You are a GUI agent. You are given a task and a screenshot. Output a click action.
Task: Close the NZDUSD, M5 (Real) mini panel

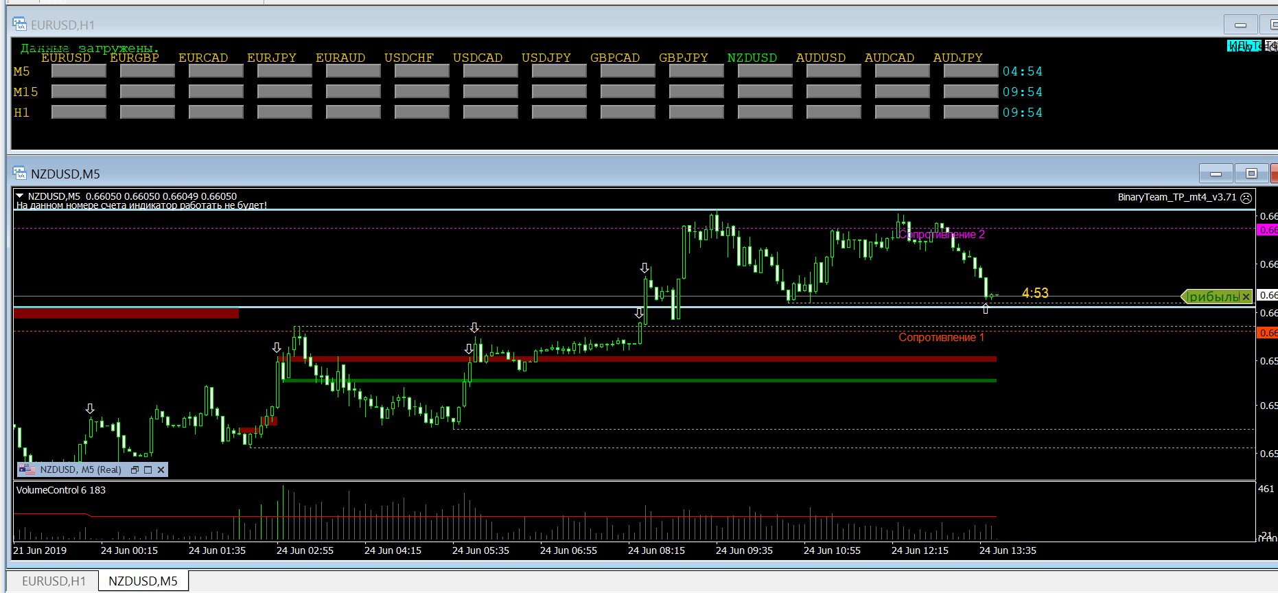tap(161, 470)
